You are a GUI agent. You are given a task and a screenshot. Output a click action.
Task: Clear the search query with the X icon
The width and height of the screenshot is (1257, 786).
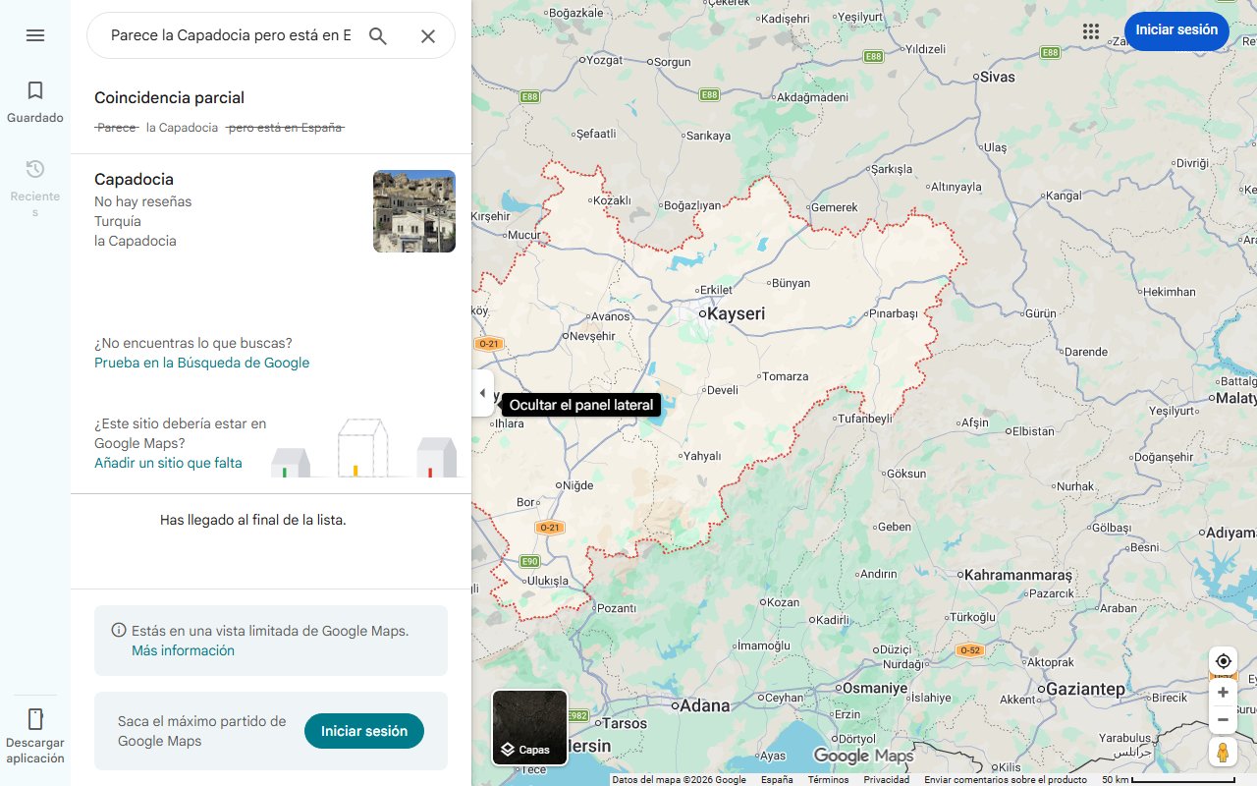pos(428,35)
